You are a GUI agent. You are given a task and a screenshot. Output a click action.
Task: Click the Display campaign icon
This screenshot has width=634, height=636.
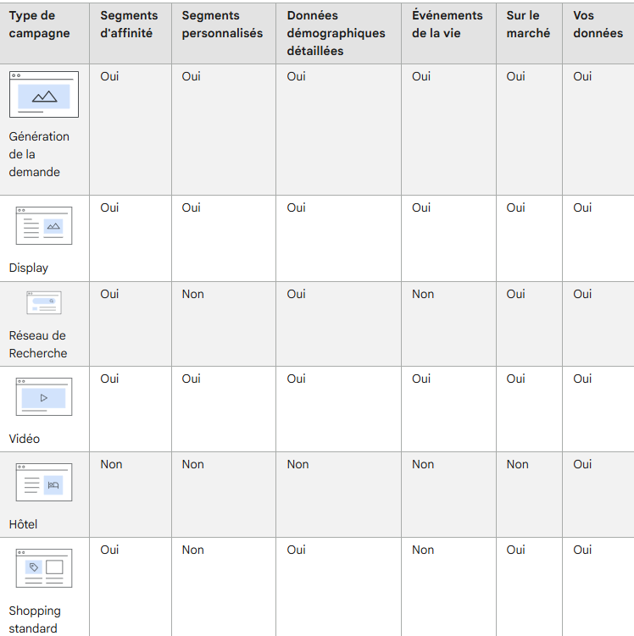coord(44,226)
